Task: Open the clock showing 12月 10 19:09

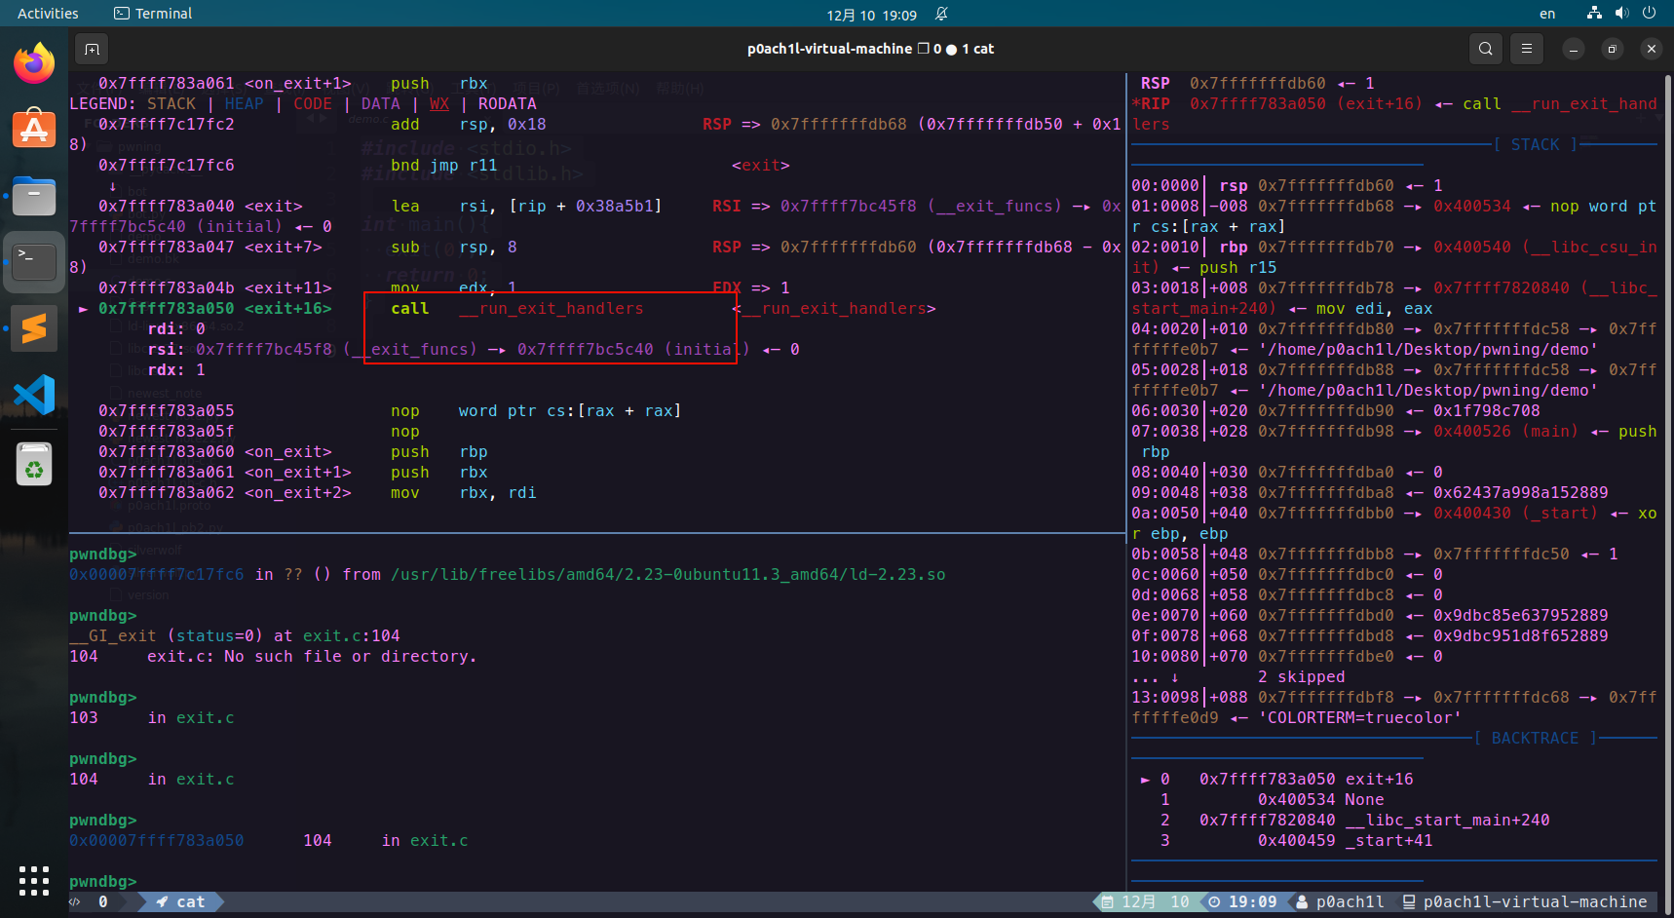Action: pos(871,15)
